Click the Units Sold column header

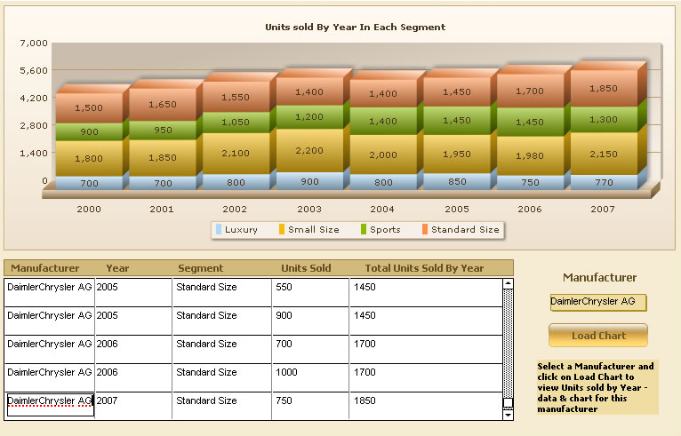coord(306,268)
